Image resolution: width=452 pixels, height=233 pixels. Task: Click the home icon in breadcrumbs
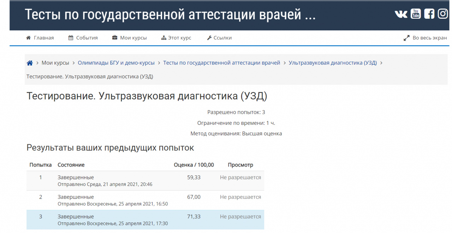tap(30, 63)
